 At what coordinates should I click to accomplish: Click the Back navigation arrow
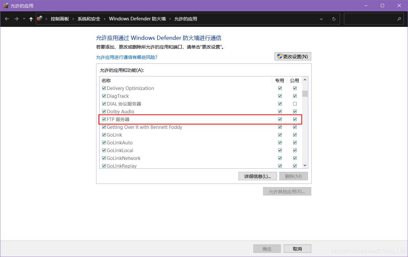[7, 19]
